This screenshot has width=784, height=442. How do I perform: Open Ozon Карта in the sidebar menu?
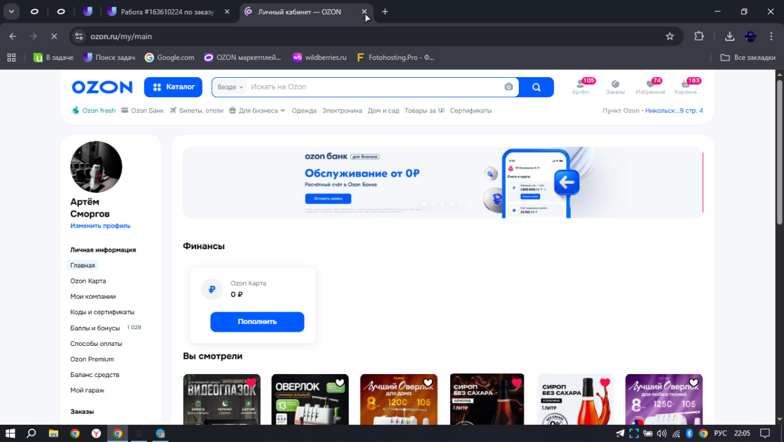coord(88,281)
